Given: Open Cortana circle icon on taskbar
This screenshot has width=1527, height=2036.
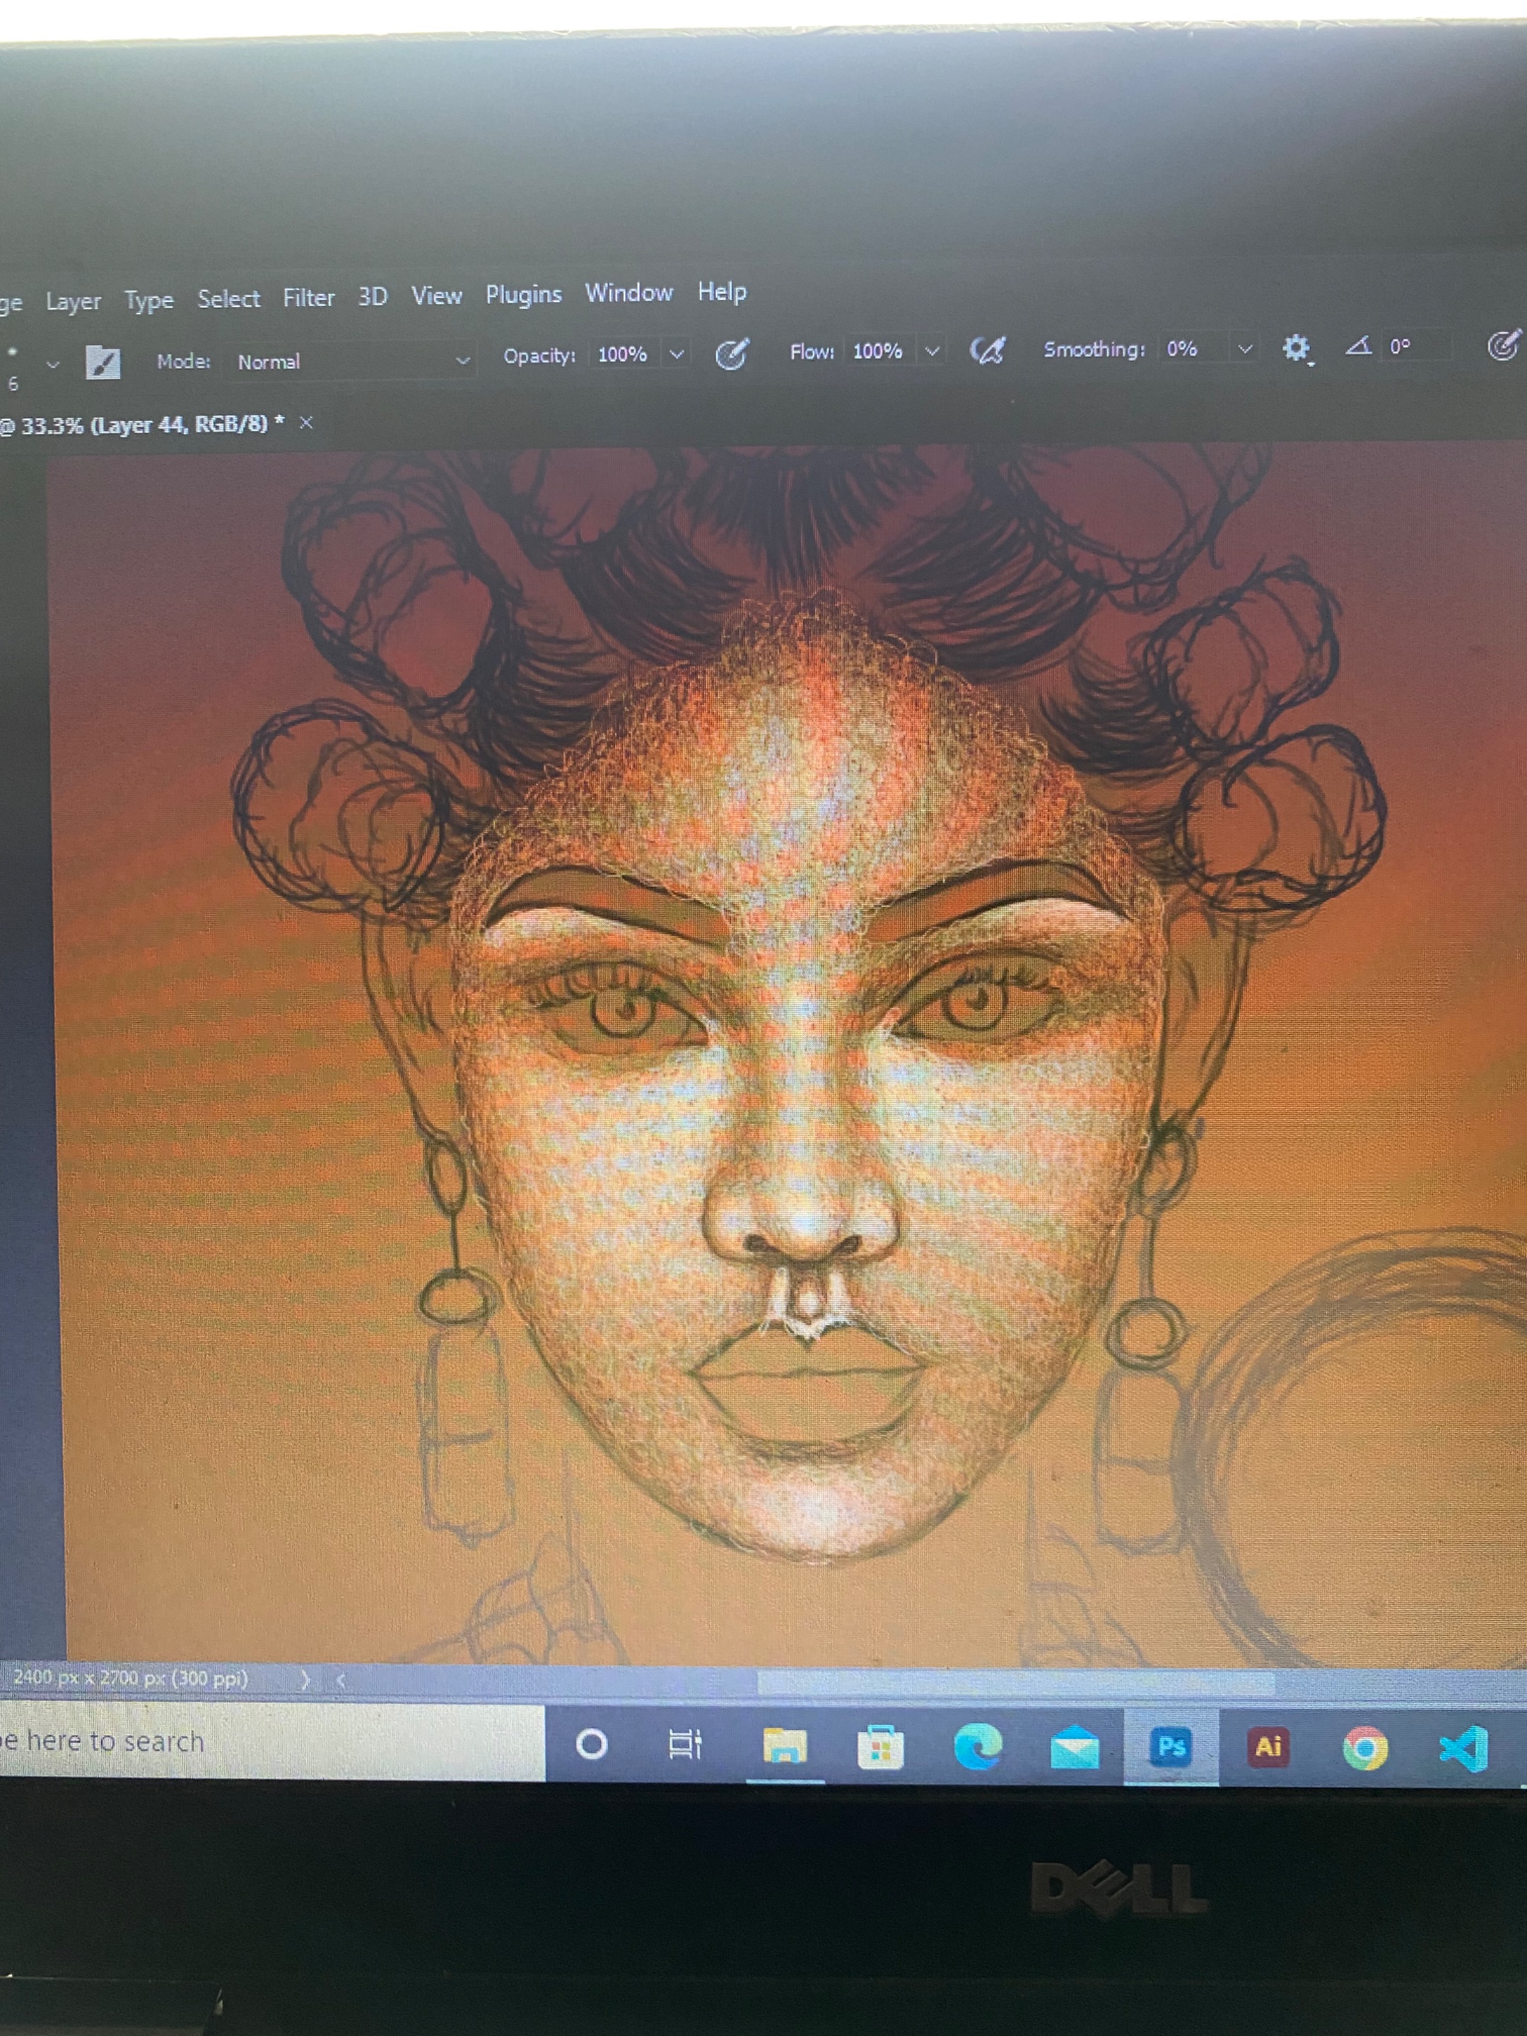Looking at the screenshot, I should pyautogui.click(x=591, y=1743).
